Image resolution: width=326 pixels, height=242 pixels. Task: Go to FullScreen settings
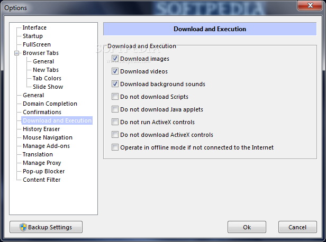(x=37, y=44)
